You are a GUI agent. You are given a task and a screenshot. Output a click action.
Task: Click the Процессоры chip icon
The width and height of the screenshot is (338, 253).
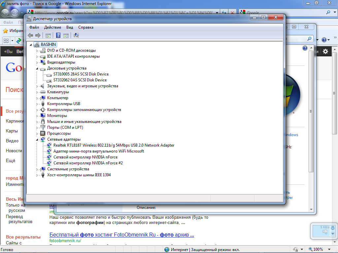coord(43,133)
